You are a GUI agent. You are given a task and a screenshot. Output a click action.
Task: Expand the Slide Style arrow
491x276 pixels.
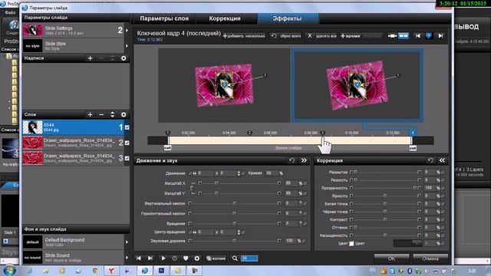127,46
